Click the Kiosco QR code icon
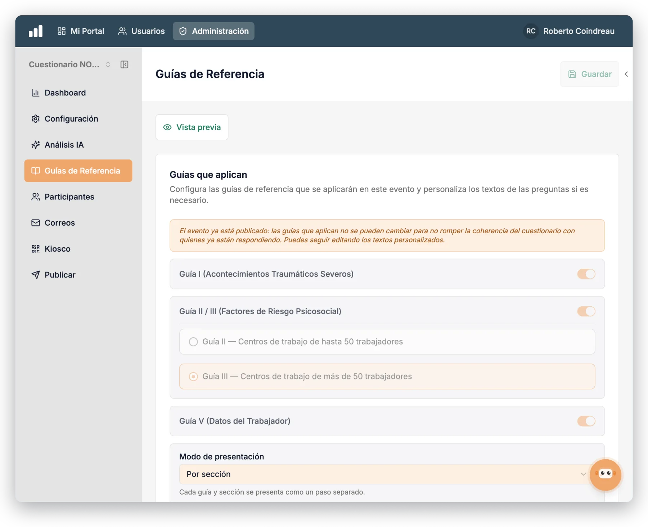 click(35, 249)
